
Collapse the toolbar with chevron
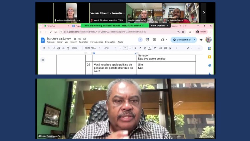[x=199, y=48]
